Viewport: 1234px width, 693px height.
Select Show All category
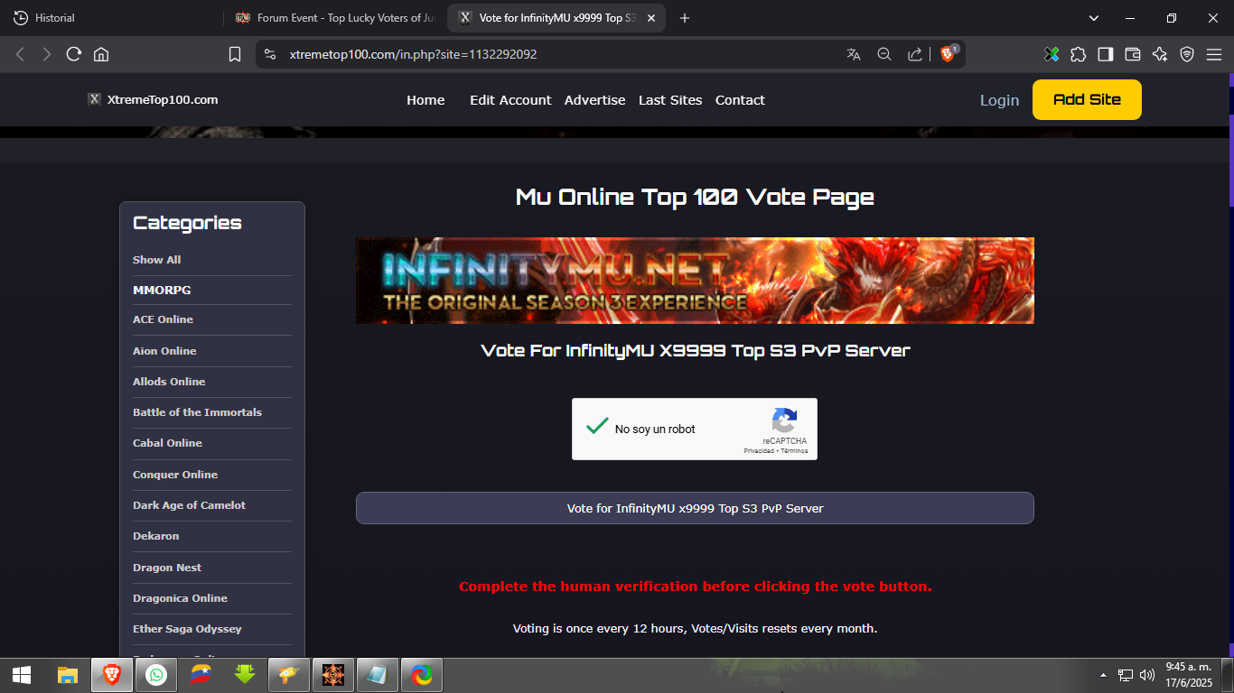[156, 260]
